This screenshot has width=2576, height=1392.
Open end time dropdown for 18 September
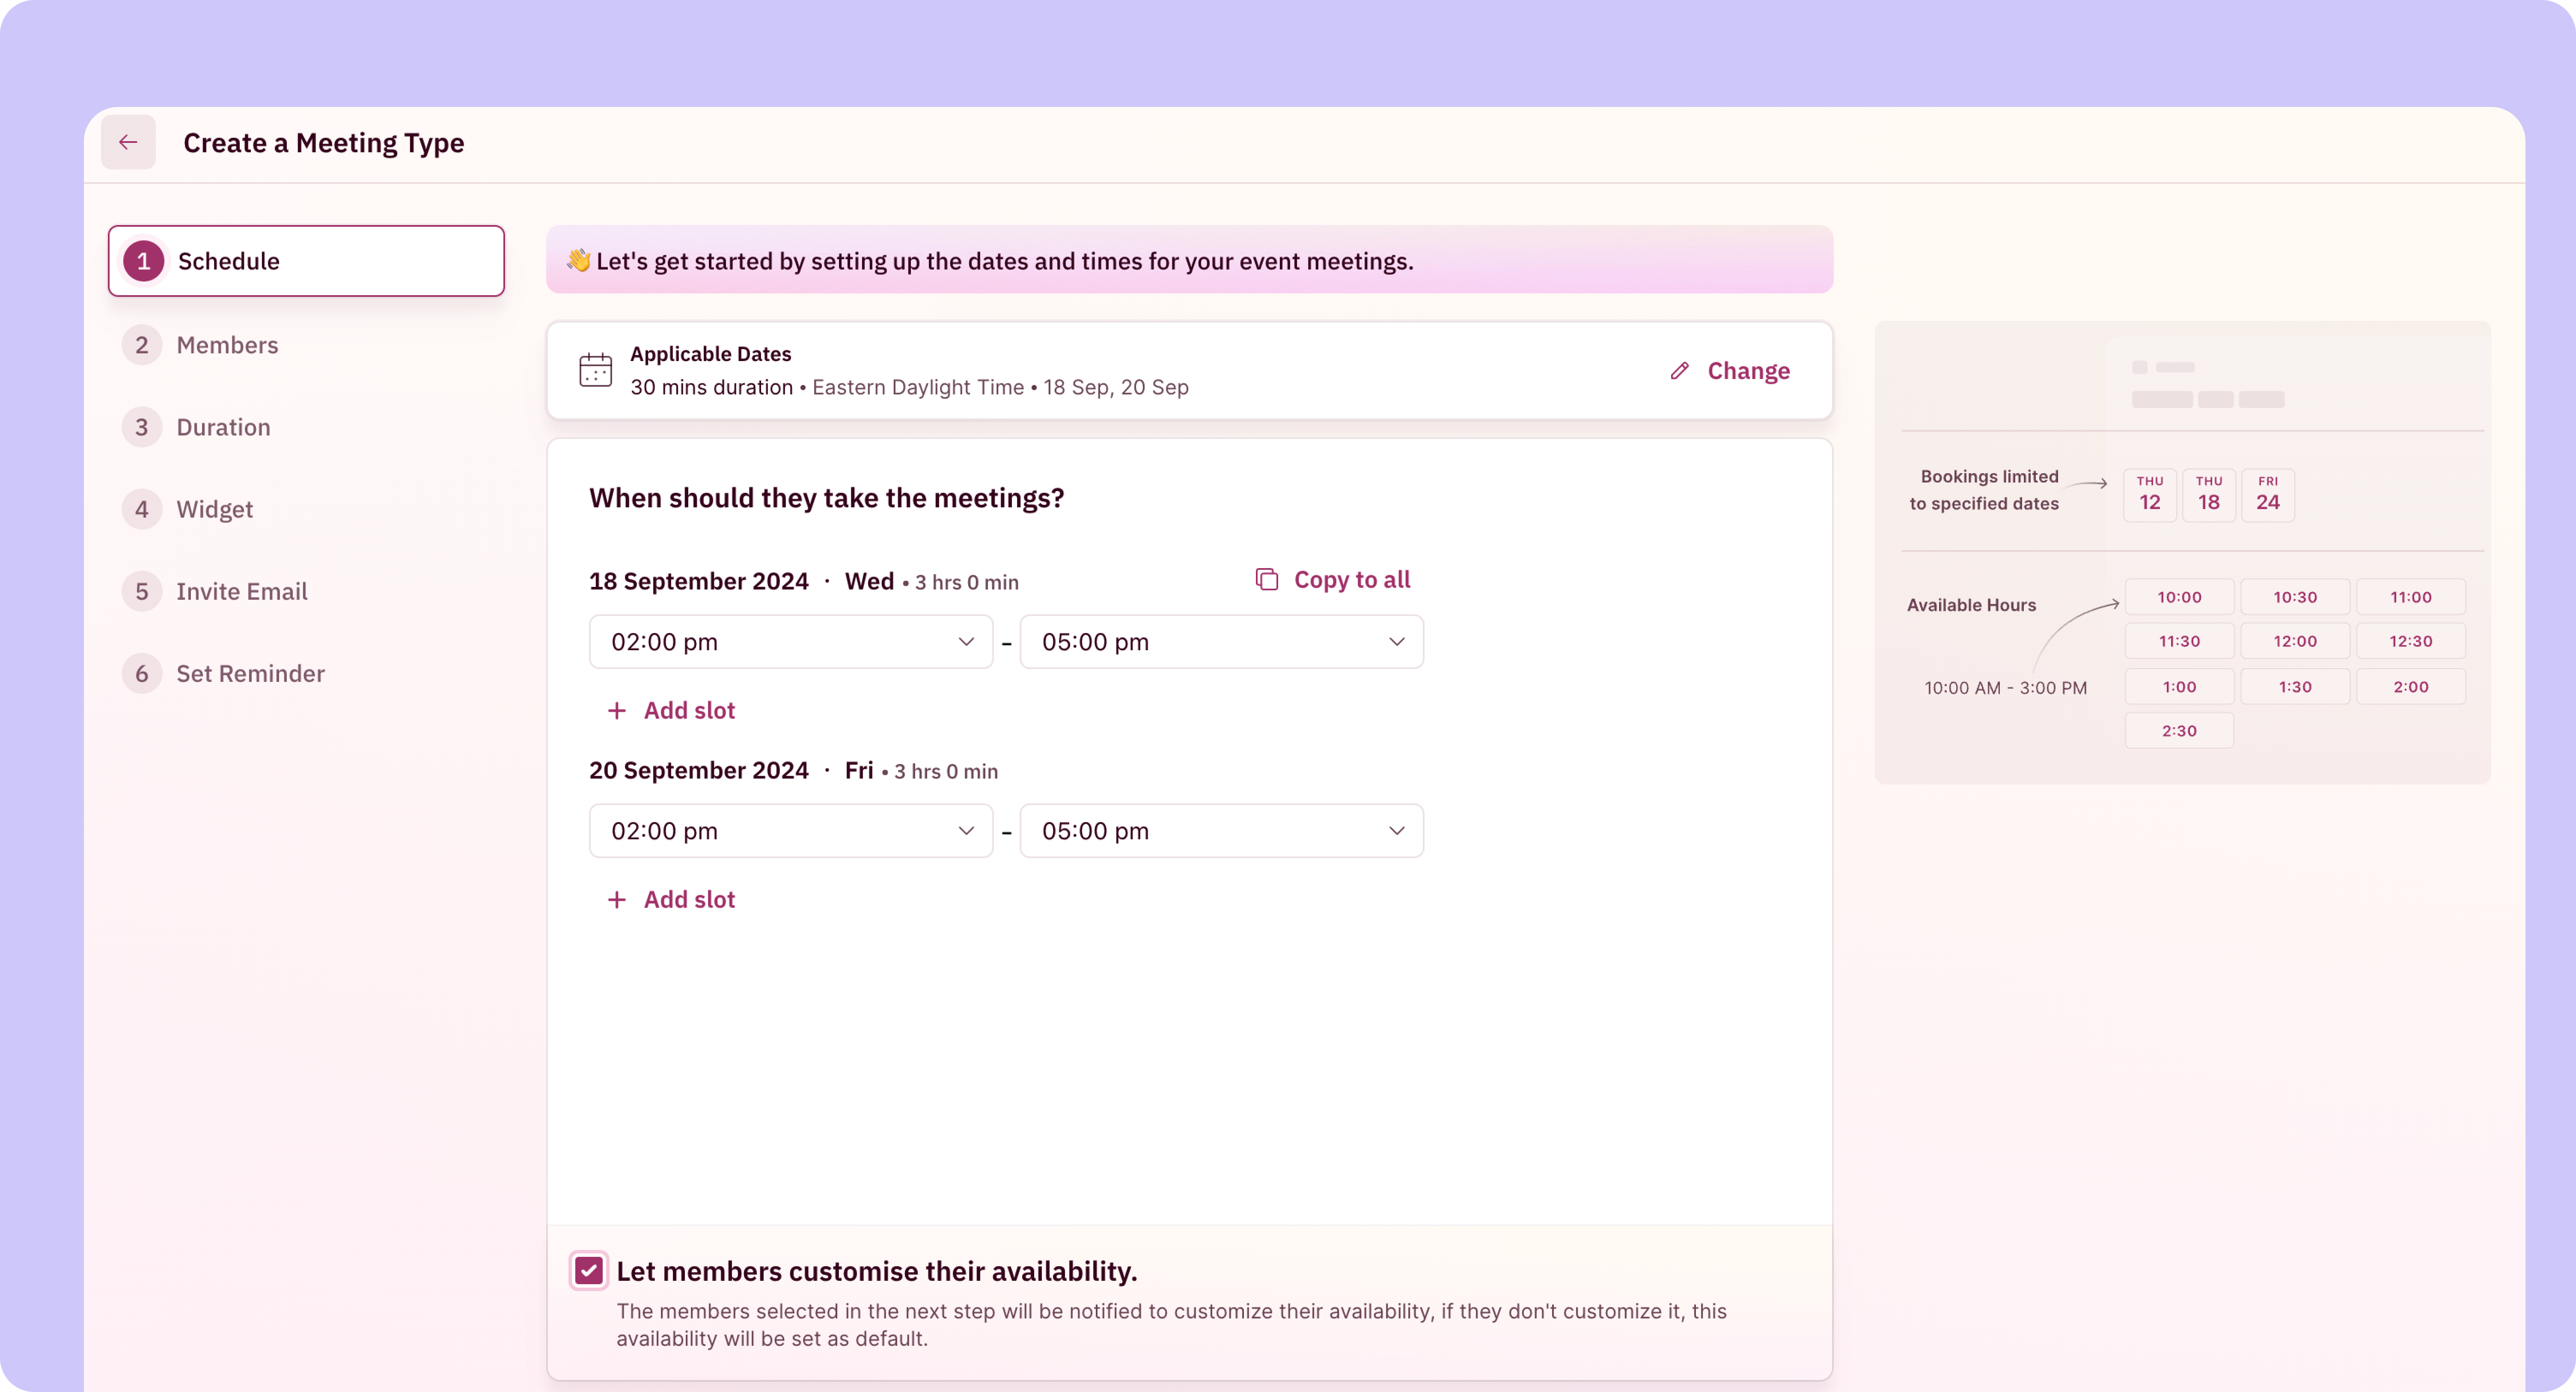click(x=1221, y=642)
